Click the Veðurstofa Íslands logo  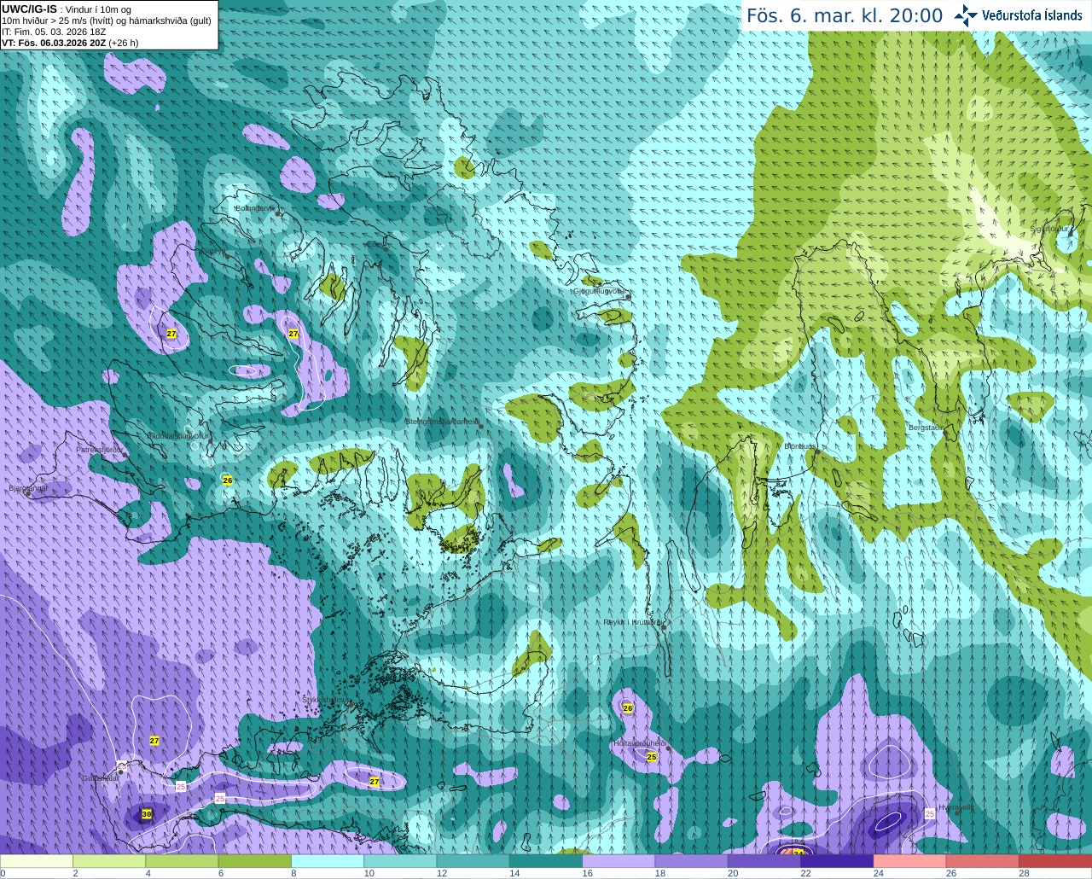click(1018, 15)
